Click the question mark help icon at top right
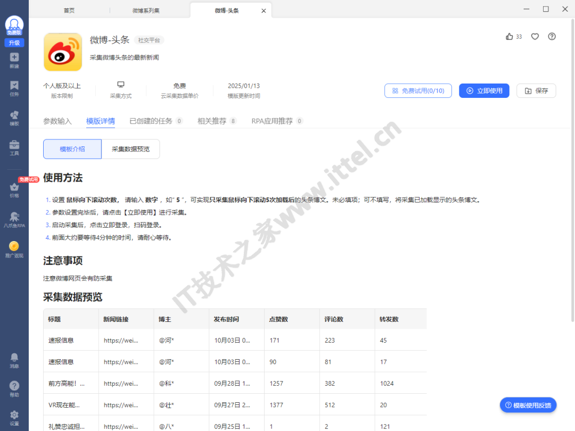 552,37
